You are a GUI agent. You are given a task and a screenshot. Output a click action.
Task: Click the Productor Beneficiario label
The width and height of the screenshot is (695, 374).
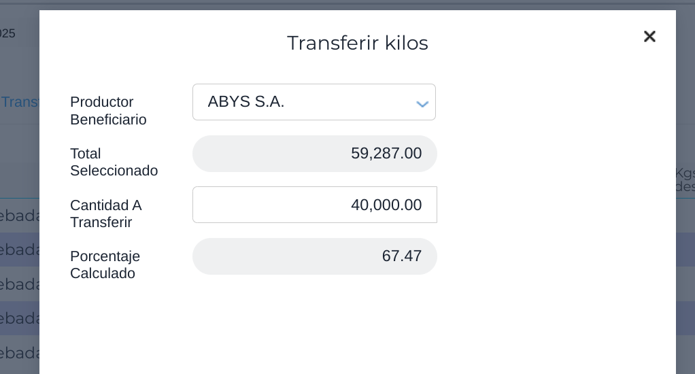tap(108, 111)
